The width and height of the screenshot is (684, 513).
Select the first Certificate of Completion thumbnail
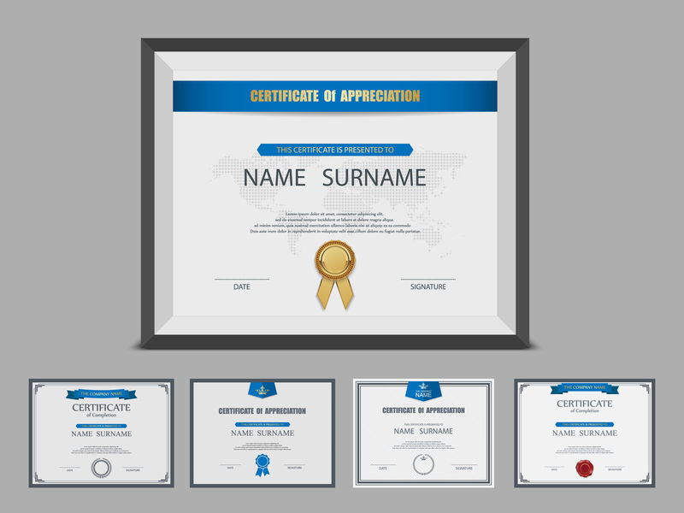101,433
